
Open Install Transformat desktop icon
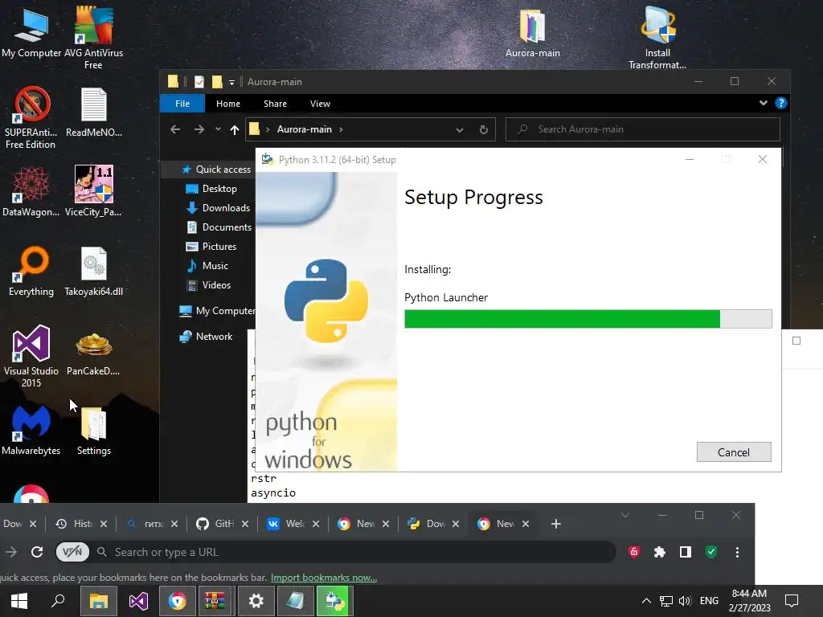(657, 38)
